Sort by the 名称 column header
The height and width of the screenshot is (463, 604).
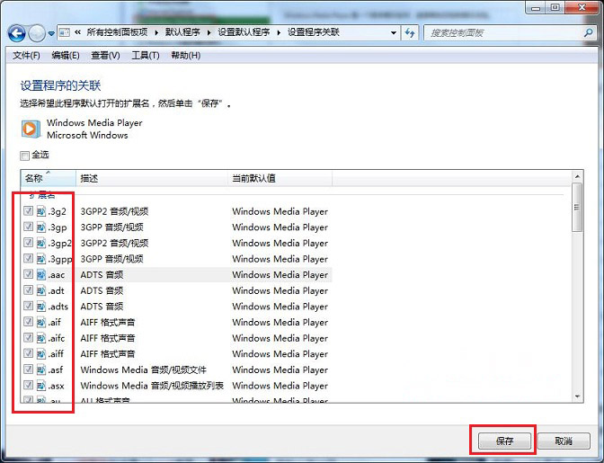[x=49, y=178]
